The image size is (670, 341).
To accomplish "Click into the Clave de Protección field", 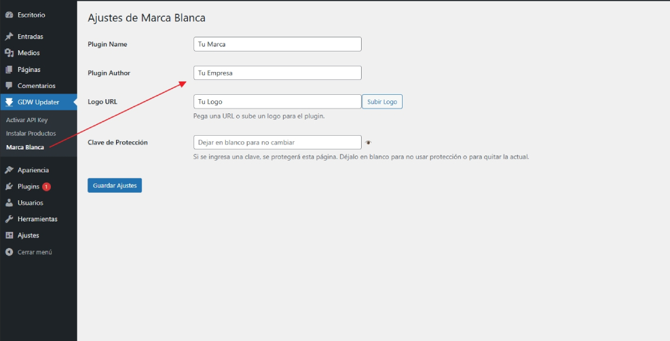I will pos(277,142).
